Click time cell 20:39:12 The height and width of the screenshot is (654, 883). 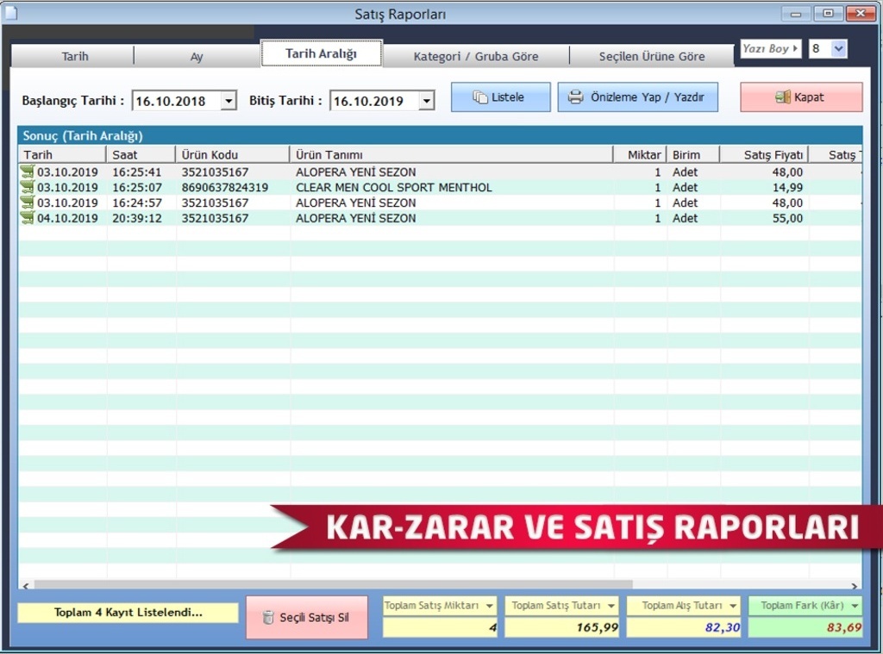click(137, 218)
